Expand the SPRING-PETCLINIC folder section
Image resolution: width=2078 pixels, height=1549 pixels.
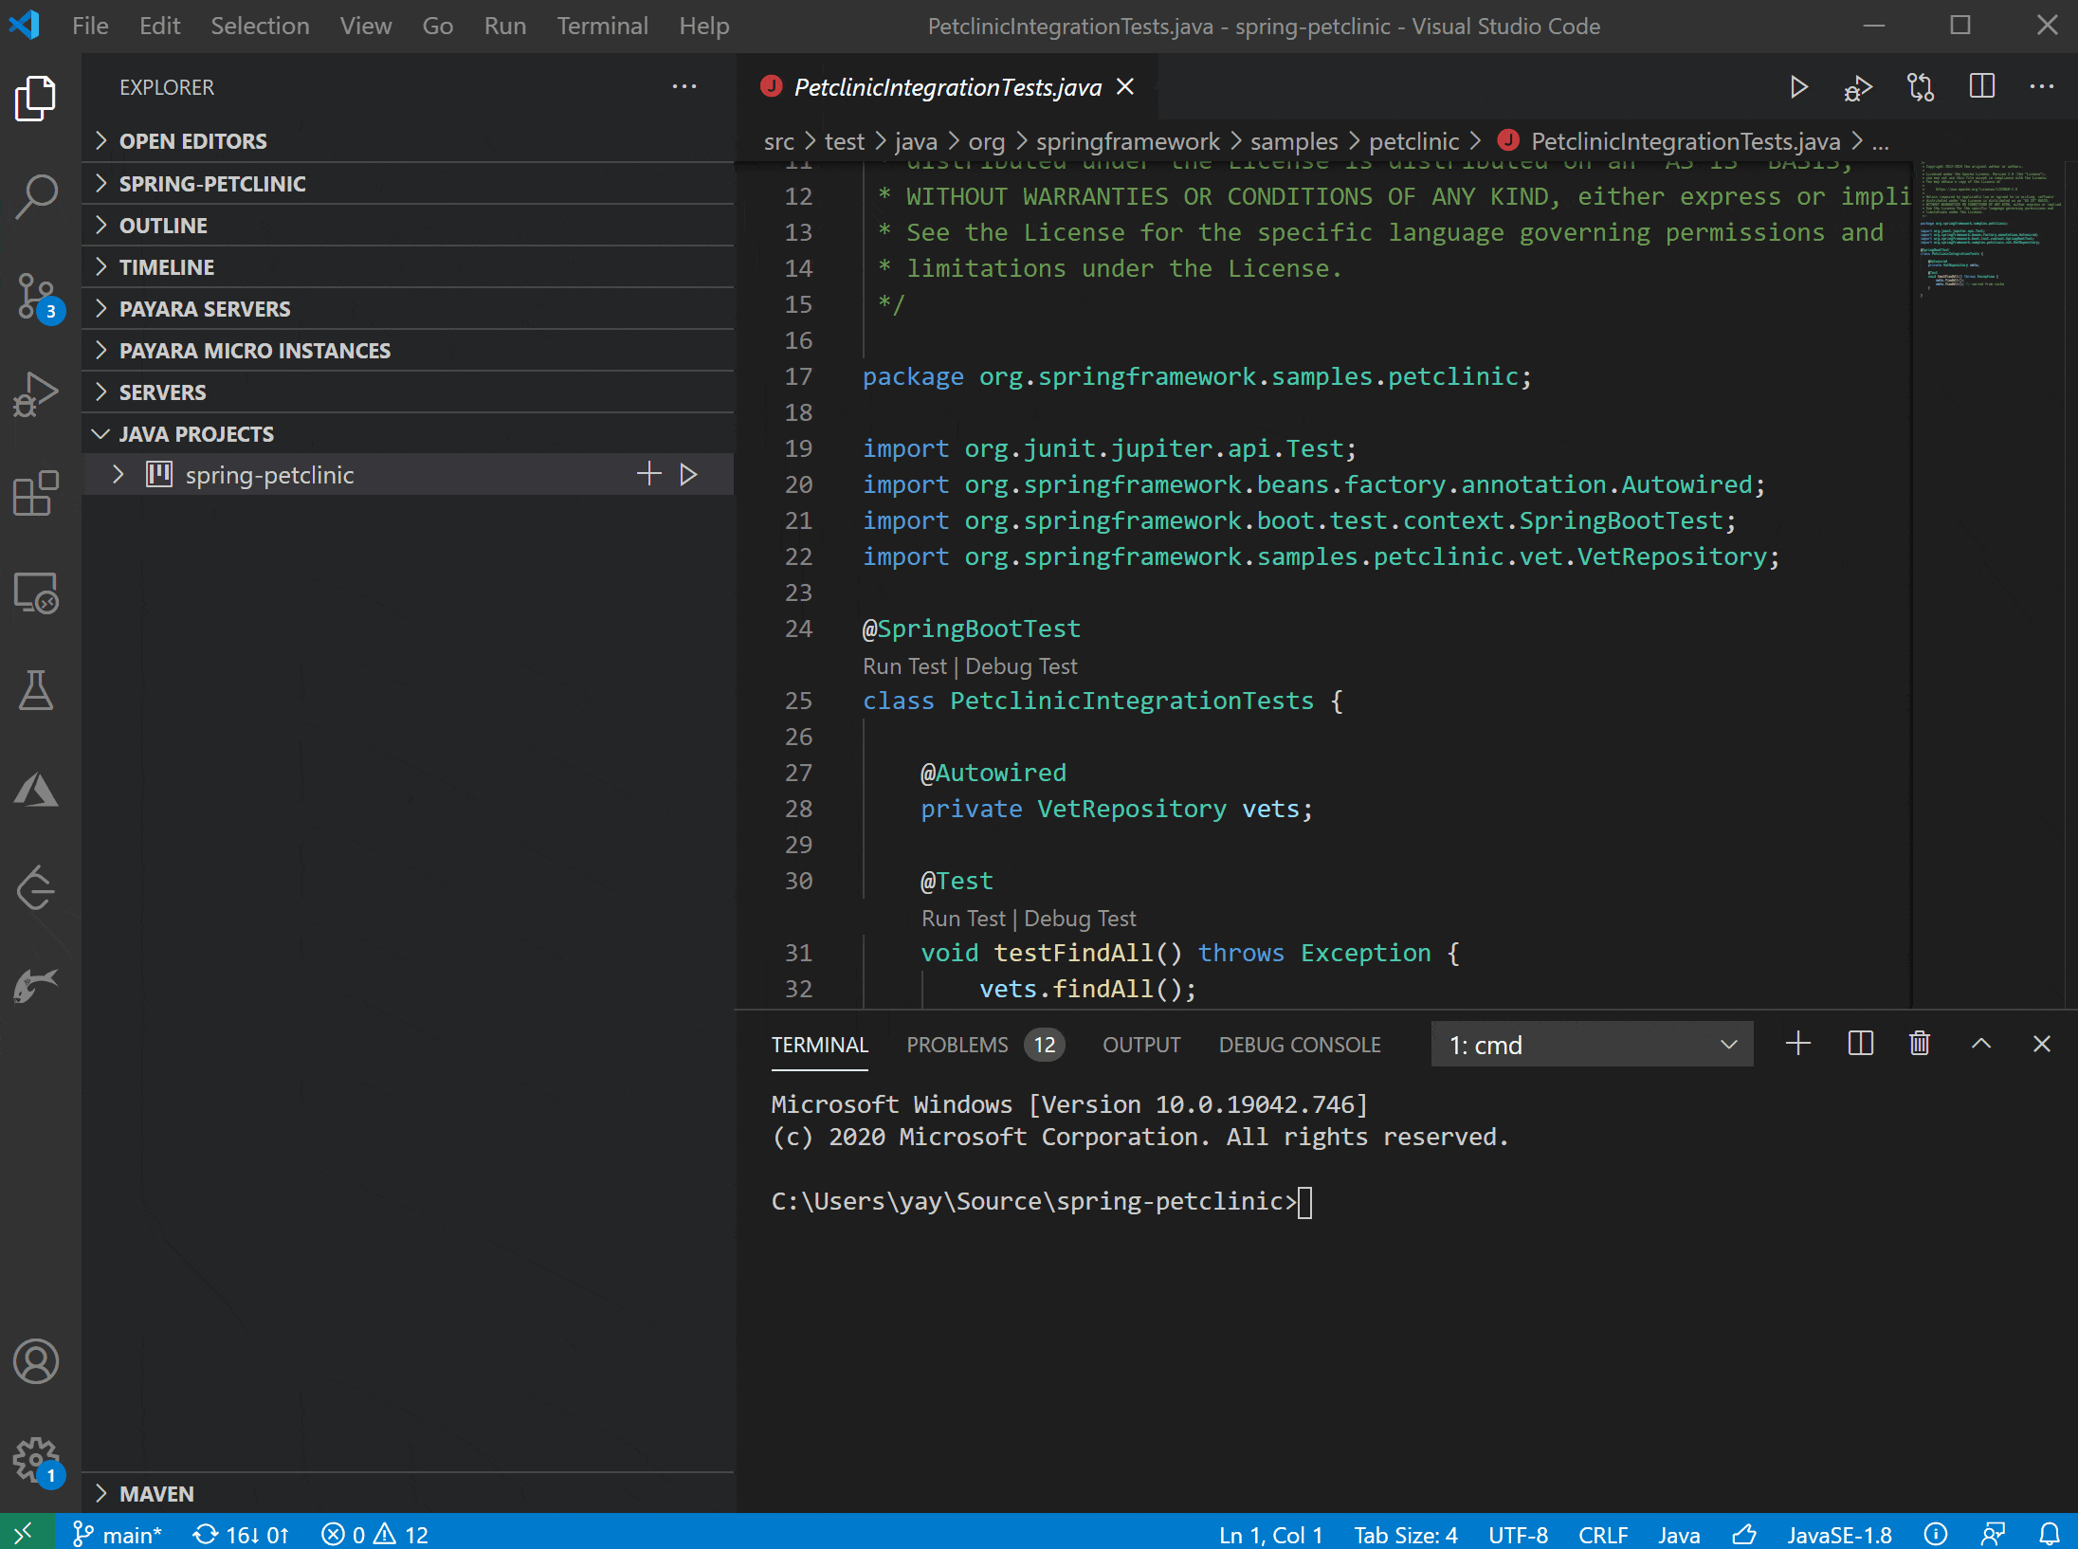coord(408,184)
